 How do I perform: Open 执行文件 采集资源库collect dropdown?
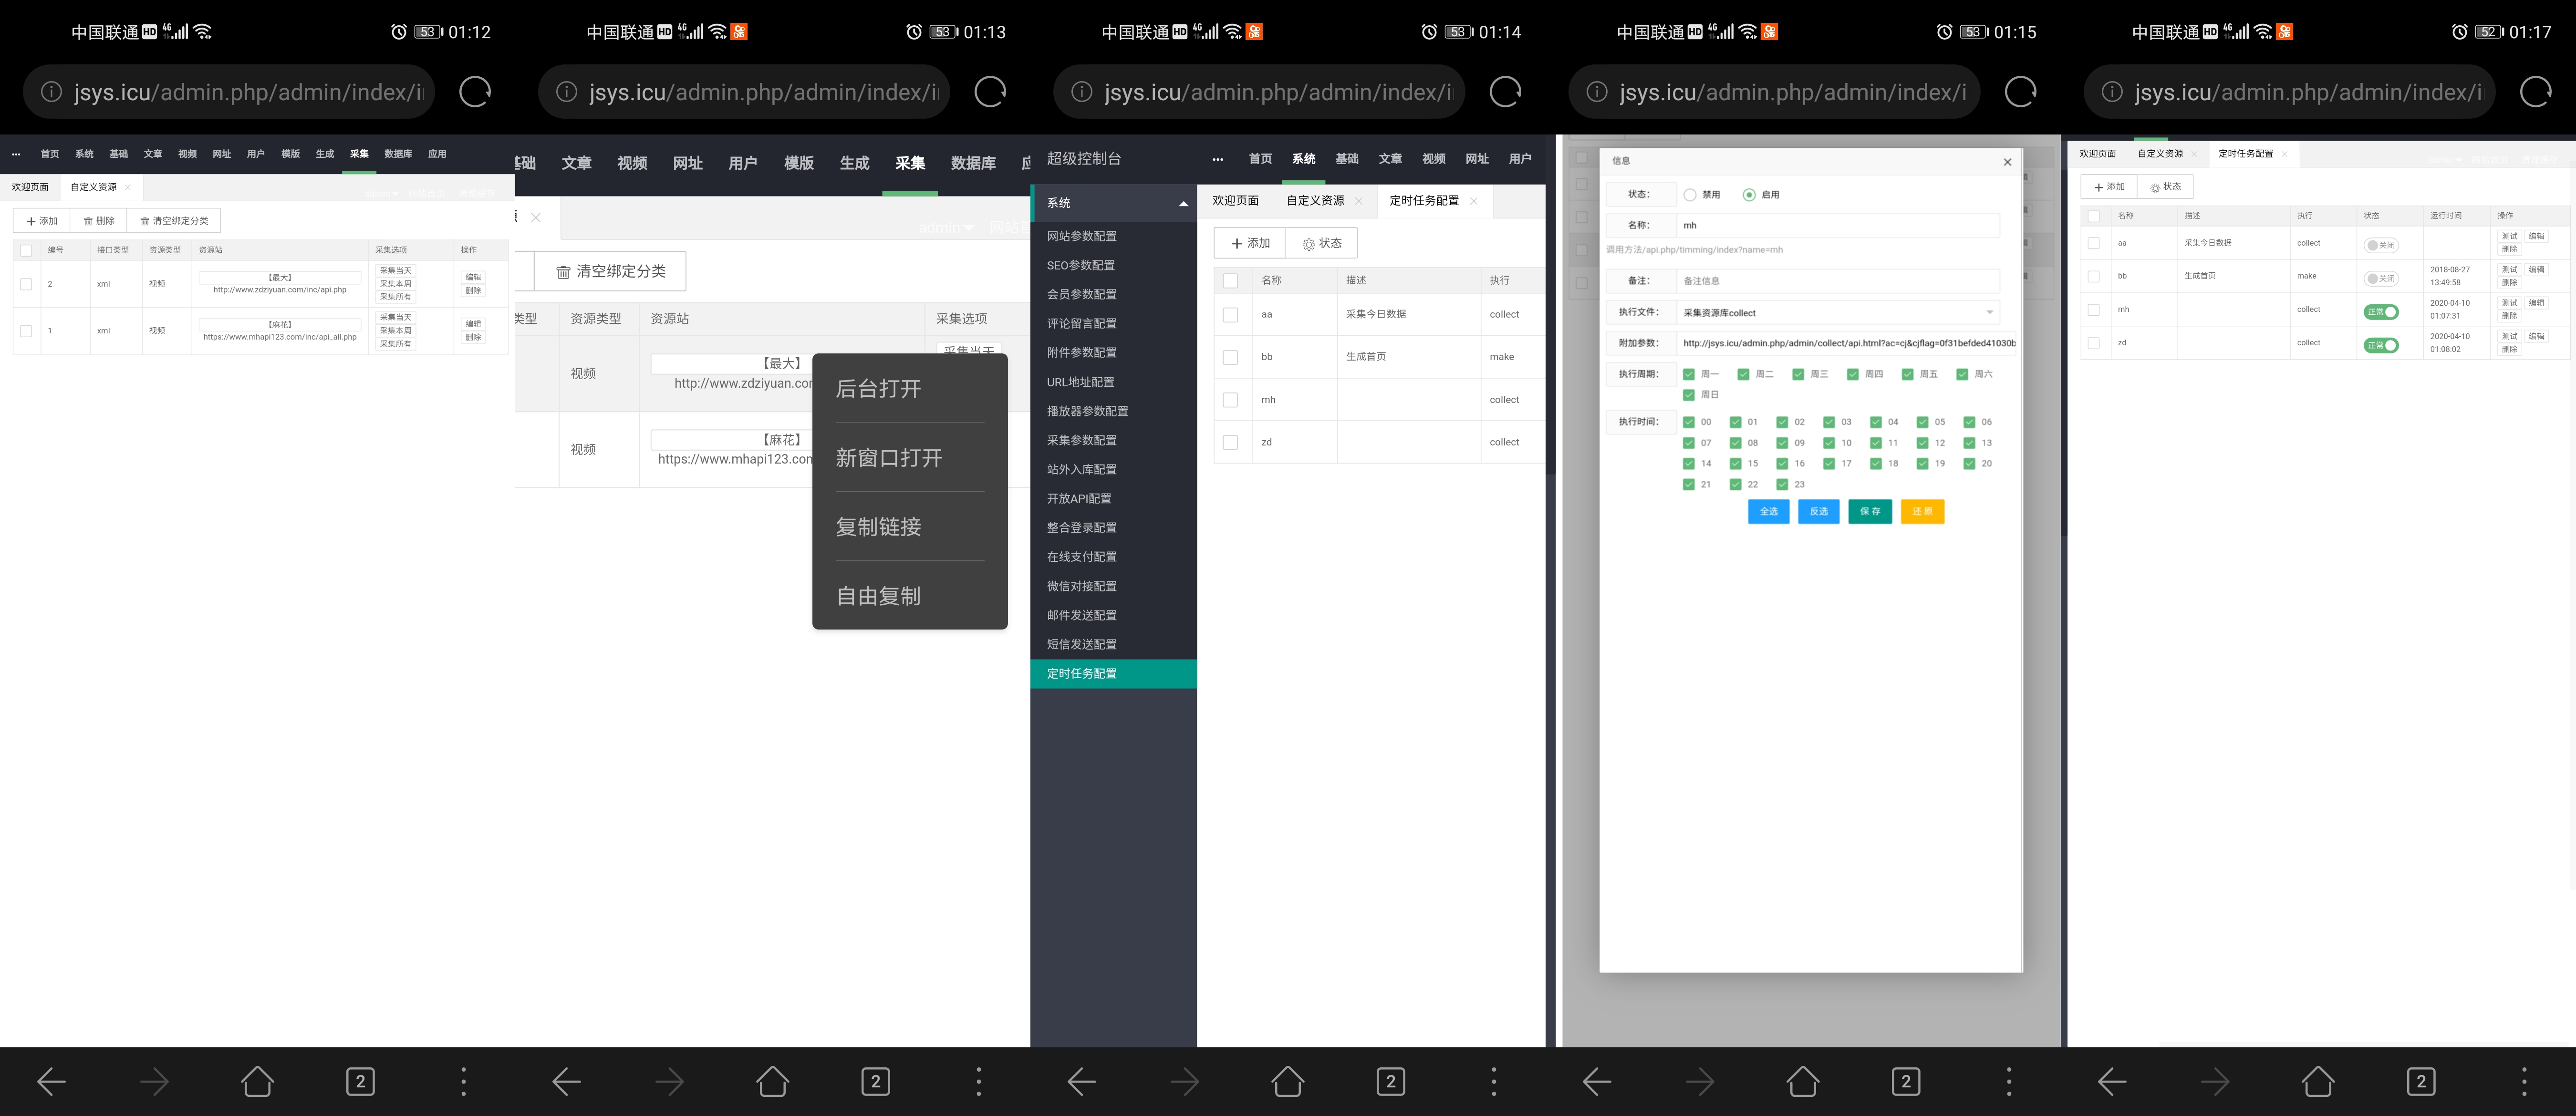[x=1838, y=313]
